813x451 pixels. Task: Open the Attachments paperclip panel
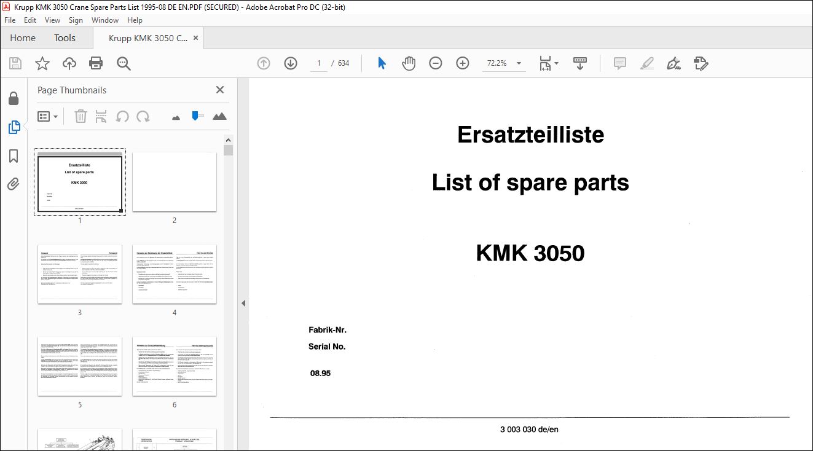click(x=14, y=184)
